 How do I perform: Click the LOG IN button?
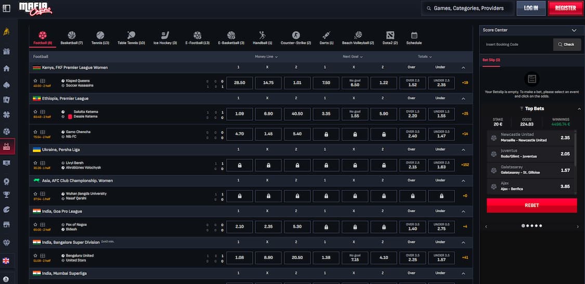(x=531, y=8)
